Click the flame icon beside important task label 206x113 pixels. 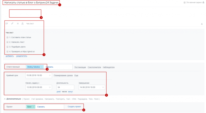click(203, 2)
